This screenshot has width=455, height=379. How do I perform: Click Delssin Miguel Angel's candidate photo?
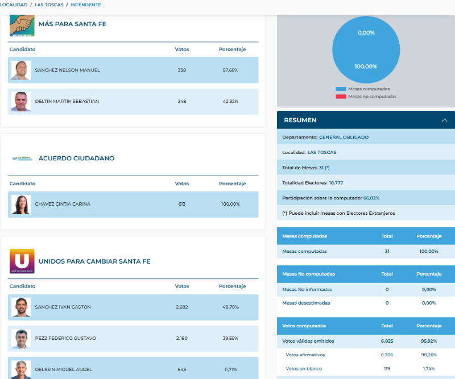(21, 369)
